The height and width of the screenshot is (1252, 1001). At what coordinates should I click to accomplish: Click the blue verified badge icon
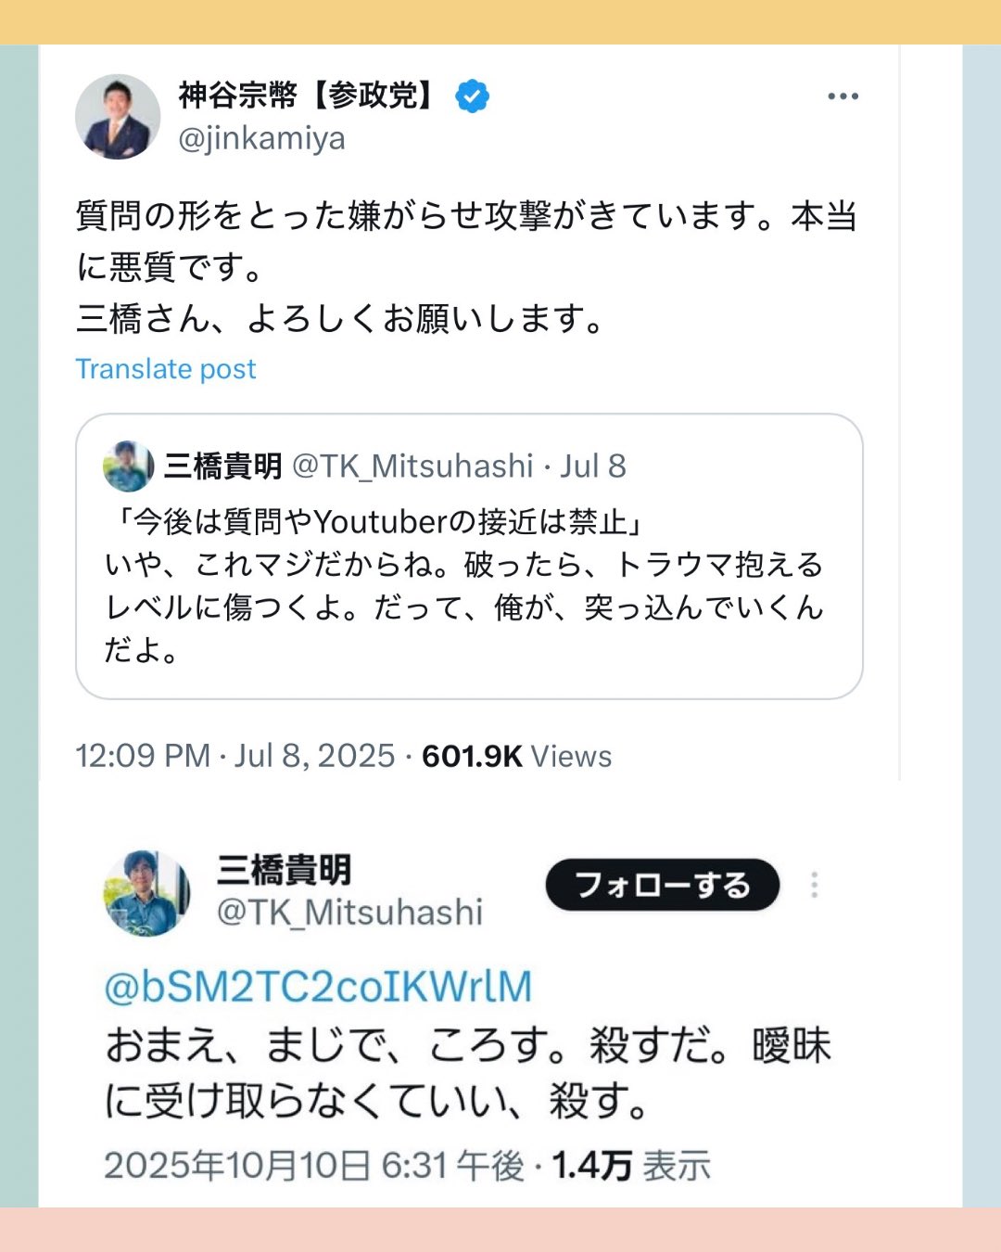pyautogui.click(x=473, y=96)
